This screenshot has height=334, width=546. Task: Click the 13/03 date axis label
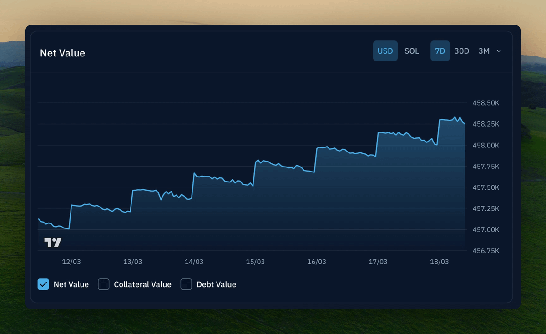(x=133, y=262)
